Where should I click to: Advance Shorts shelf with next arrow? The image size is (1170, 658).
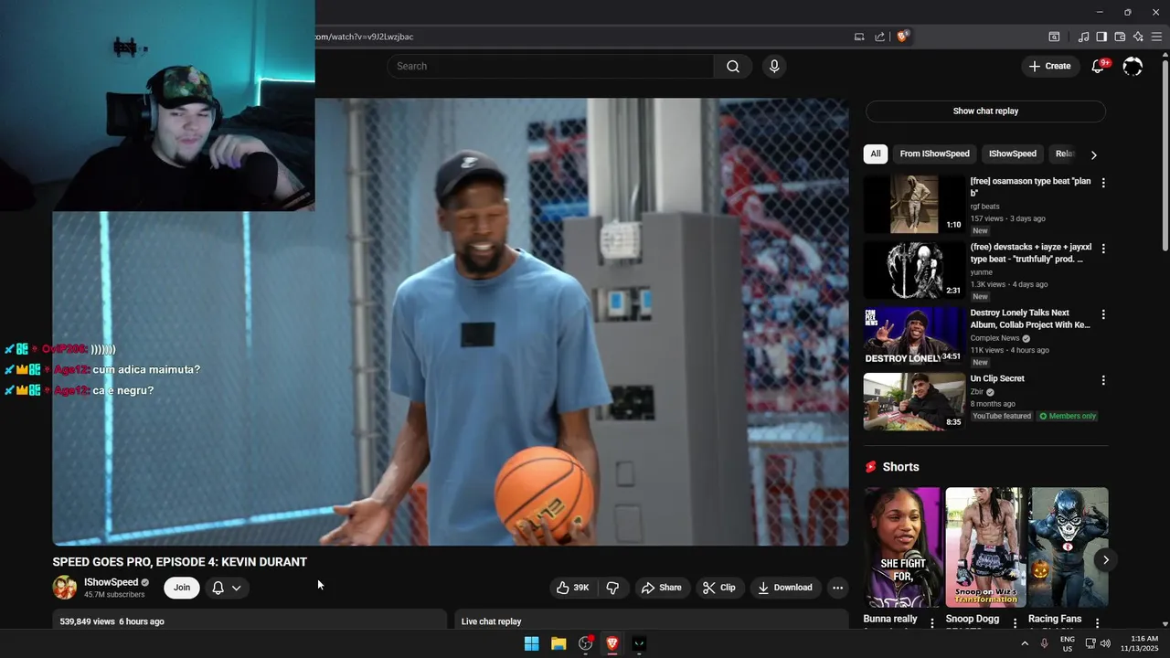coord(1105,559)
